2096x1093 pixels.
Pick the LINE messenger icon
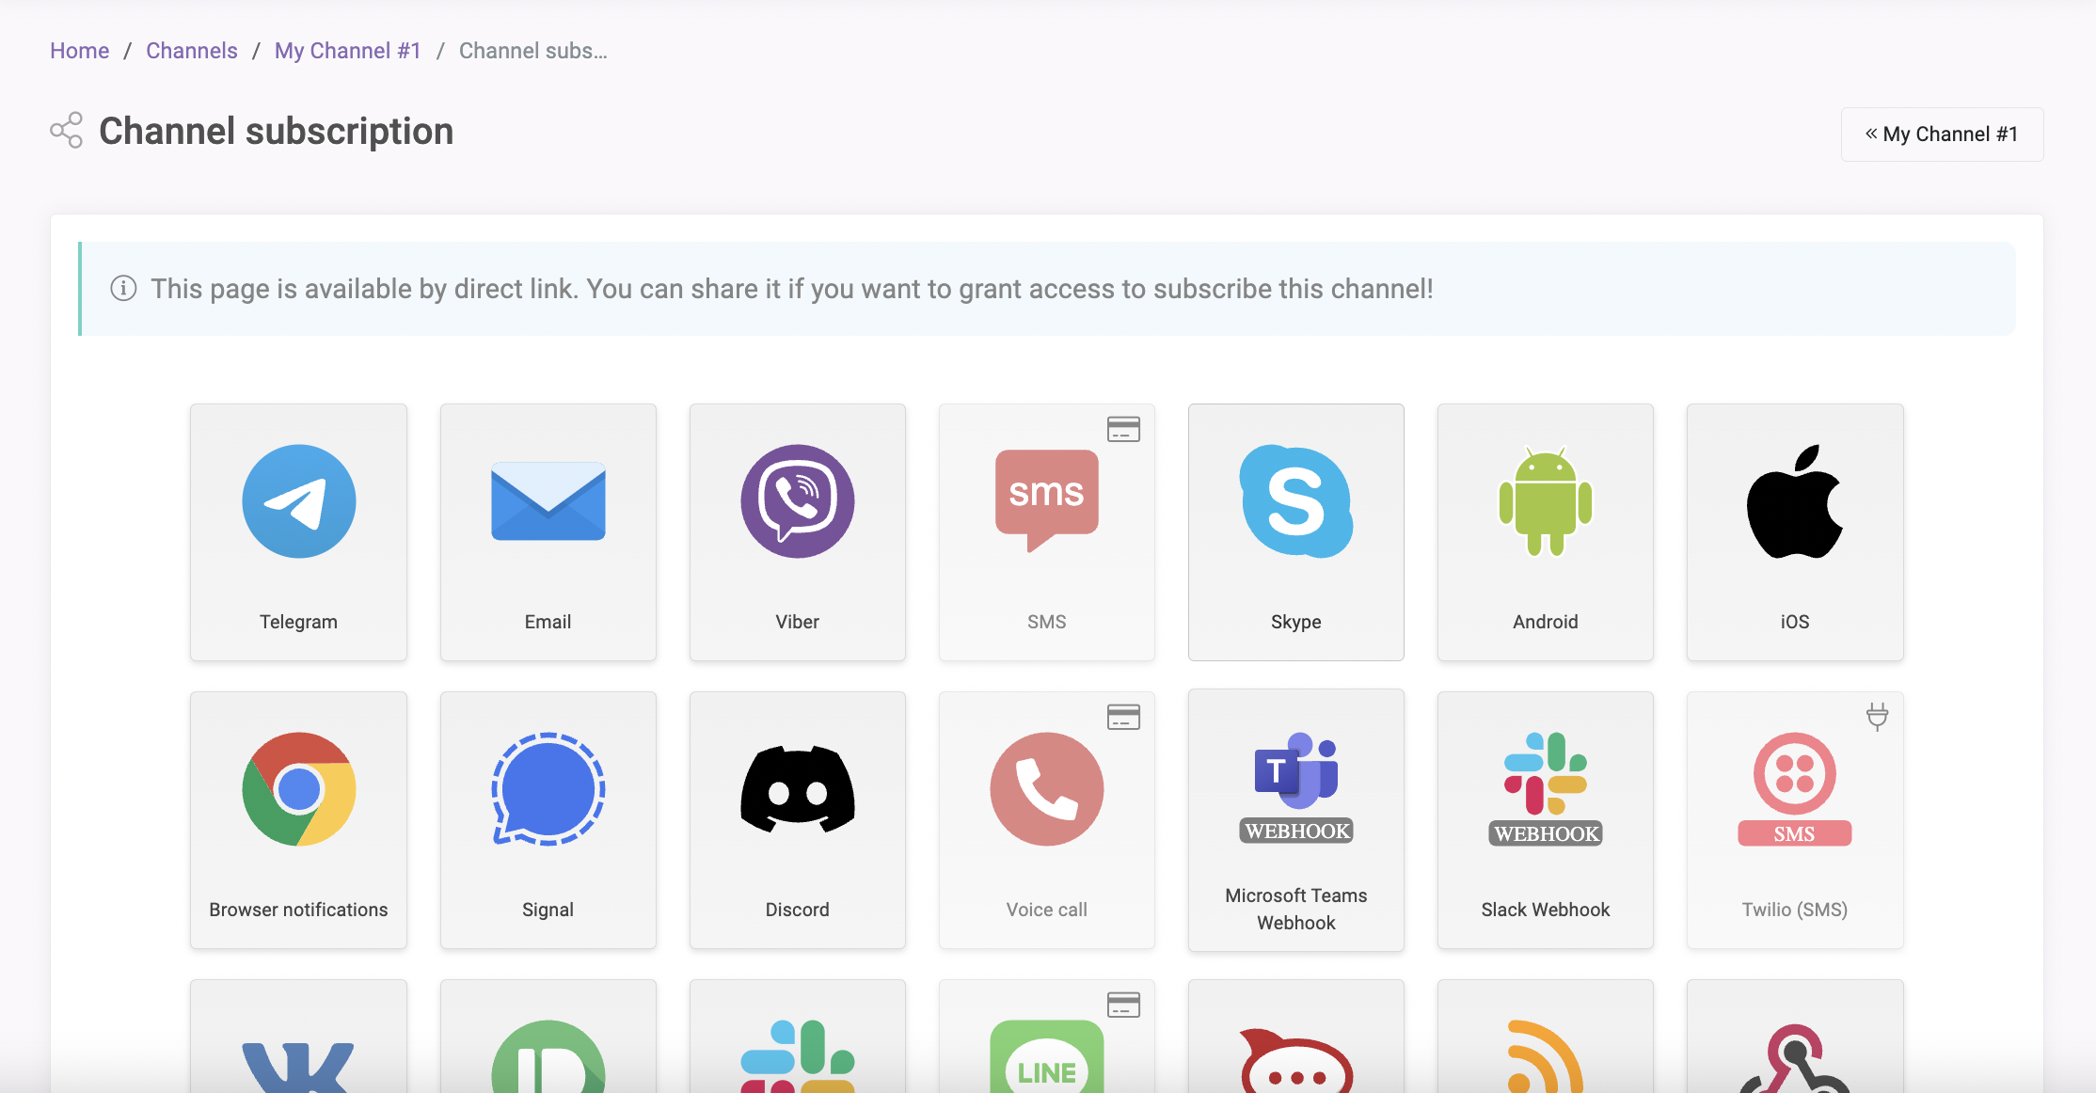[x=1046, y=1056]
